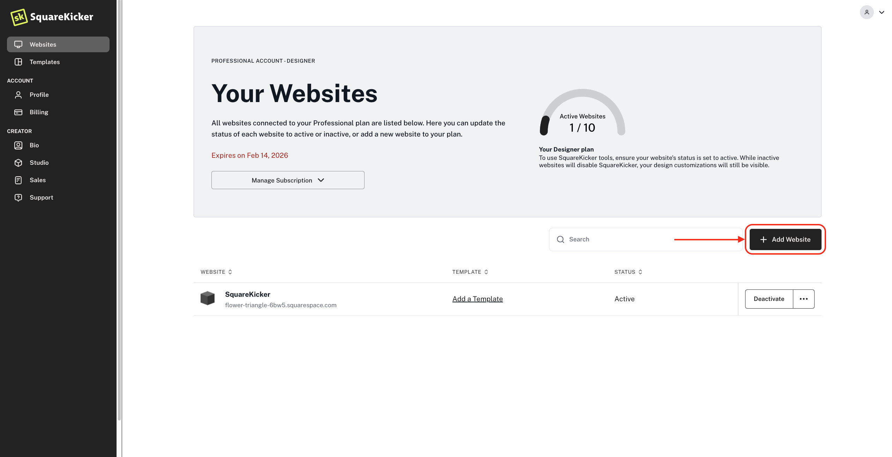
Task: Expand the Manage Subscription dropdown
Action: tap(288, 179)
